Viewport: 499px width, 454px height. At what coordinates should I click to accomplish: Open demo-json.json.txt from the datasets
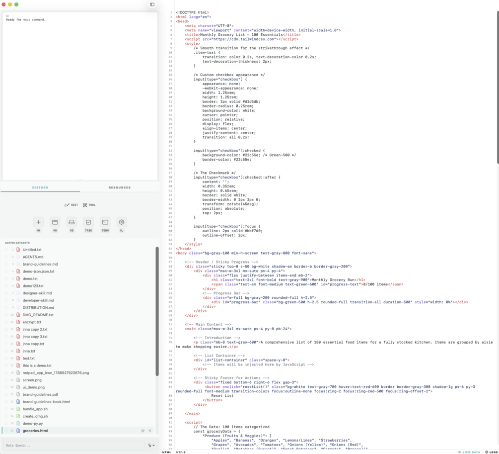point(39,272)
